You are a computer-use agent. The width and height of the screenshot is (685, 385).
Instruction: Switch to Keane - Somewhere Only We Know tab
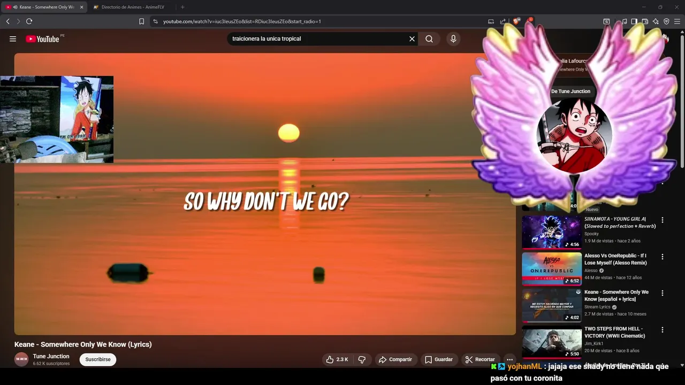point(44,7)
